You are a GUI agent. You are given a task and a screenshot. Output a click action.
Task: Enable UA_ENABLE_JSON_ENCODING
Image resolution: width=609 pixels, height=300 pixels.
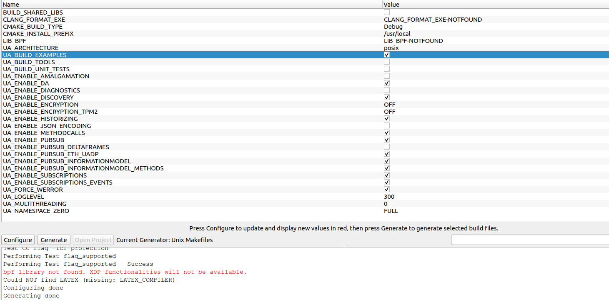[386, 125]
